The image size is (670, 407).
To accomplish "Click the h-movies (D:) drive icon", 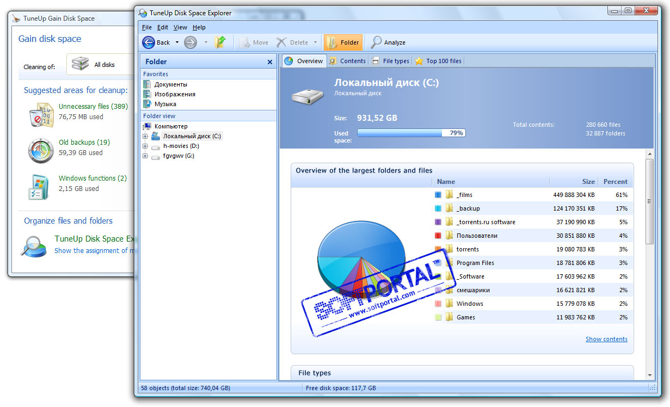I will click(156, 146).
